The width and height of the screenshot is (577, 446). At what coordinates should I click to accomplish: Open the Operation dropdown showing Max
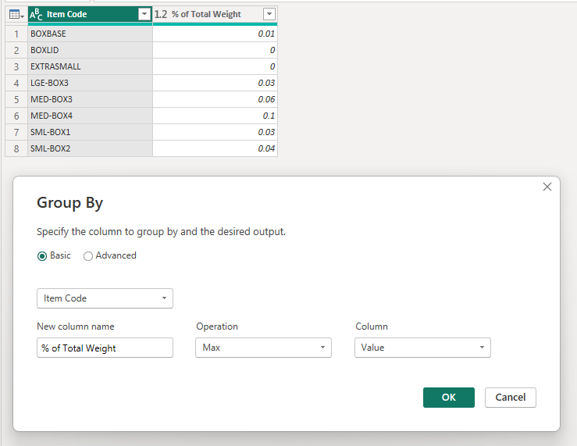[x=263, y=348]
